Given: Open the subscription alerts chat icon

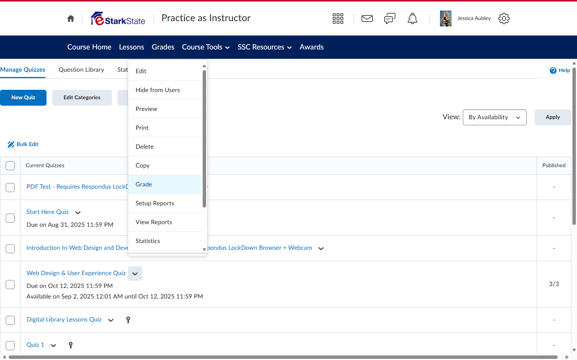Looking at the screenshot, I should click(390, 18).
